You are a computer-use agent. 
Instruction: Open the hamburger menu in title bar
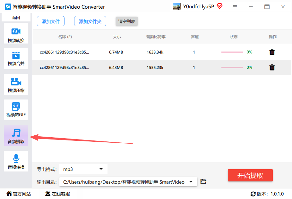(x=235, y=7)
